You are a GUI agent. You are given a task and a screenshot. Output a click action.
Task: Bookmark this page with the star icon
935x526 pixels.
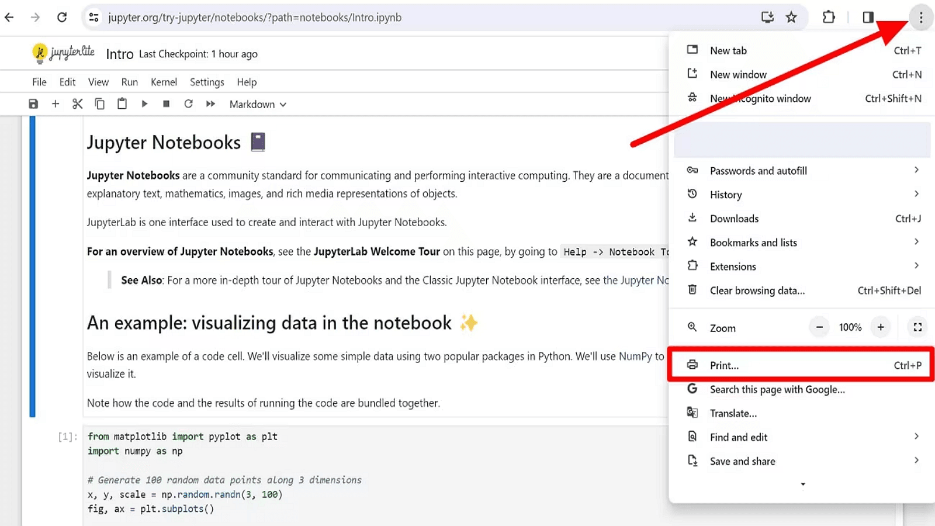(791, 18)
